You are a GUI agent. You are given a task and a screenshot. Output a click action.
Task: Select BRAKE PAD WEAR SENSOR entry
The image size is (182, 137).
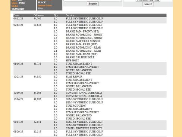pyautogui.click(x=83, y=41)
